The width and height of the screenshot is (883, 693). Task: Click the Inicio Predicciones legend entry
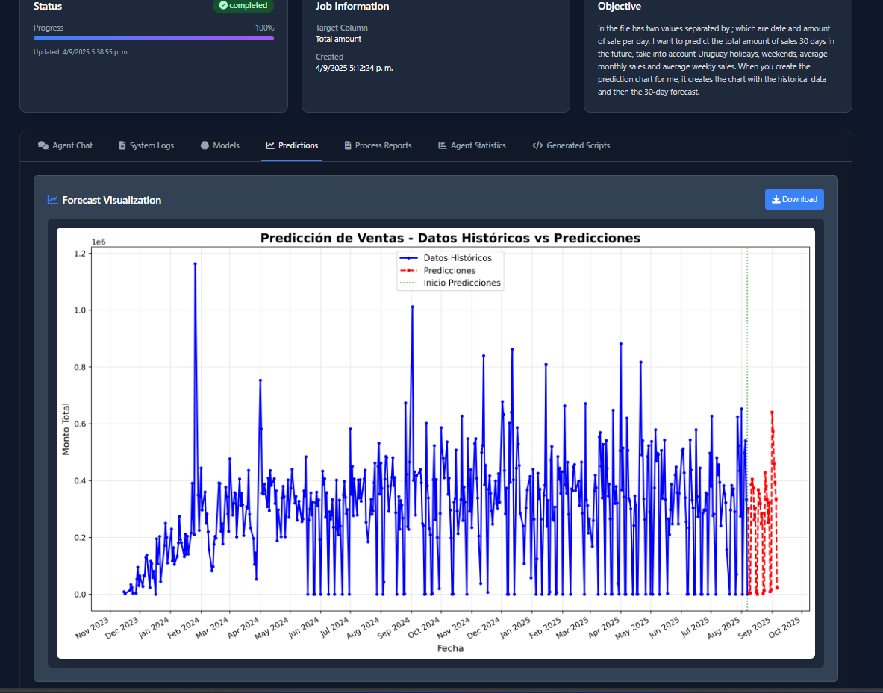(461, 283)
